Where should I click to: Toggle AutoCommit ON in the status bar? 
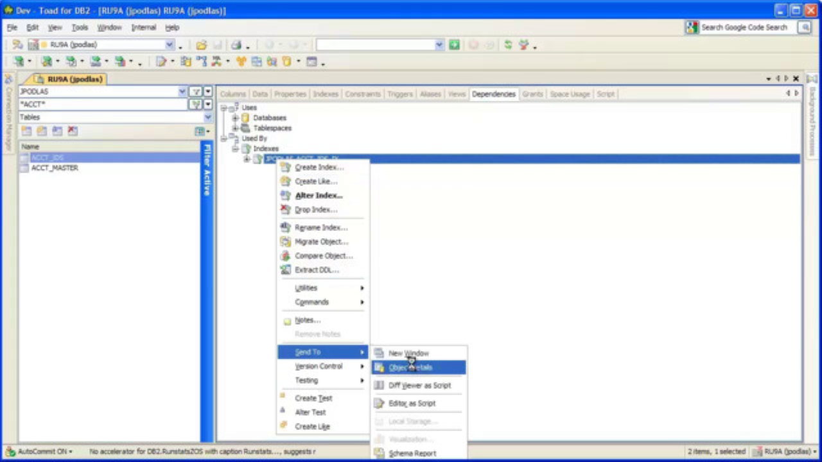37,451
